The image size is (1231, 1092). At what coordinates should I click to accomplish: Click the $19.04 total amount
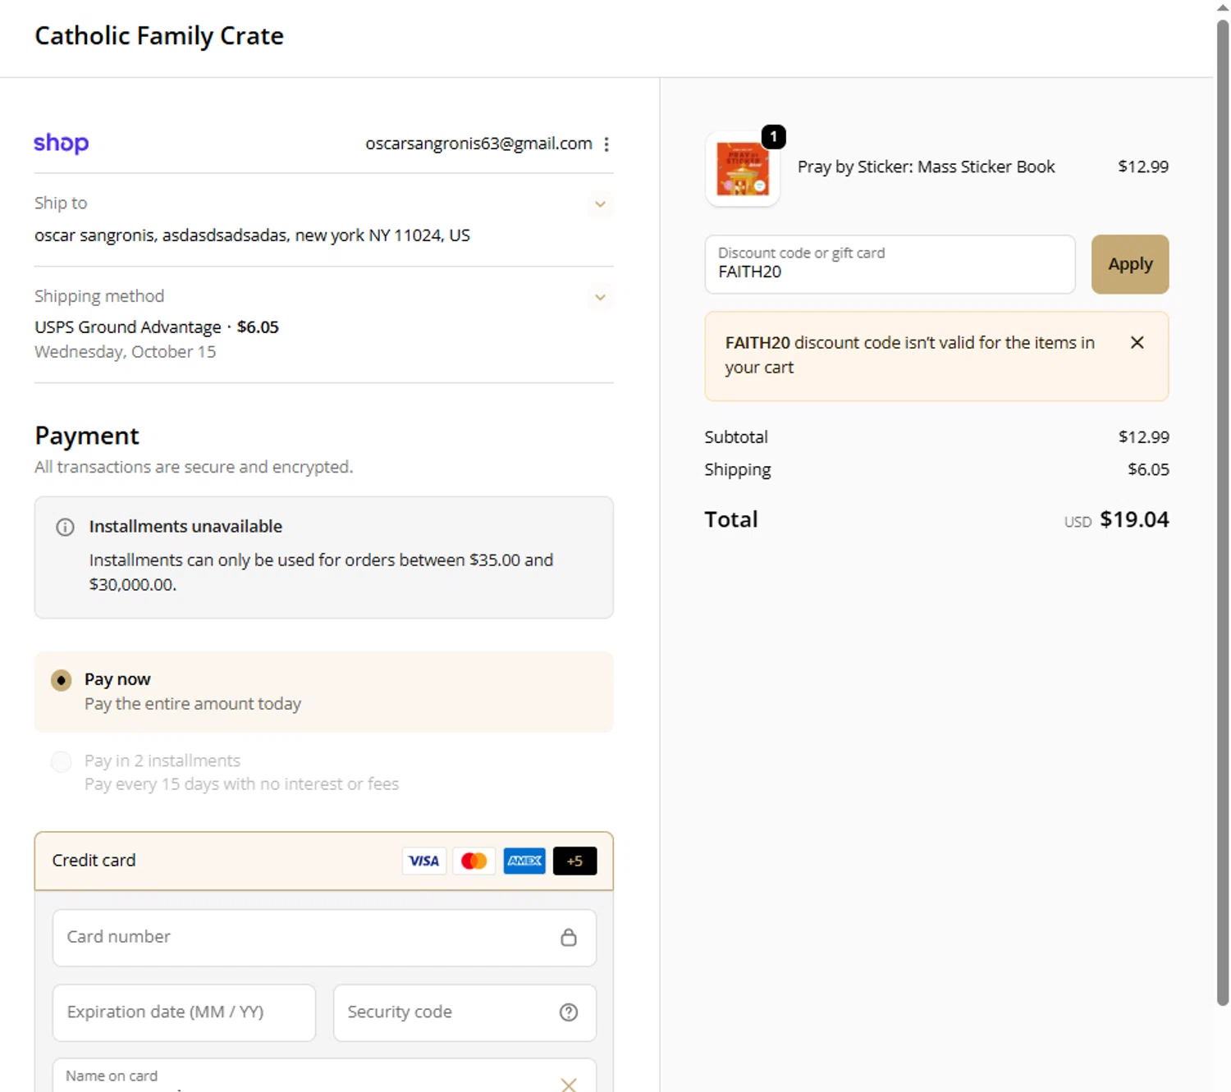[x=1134, y=519]
